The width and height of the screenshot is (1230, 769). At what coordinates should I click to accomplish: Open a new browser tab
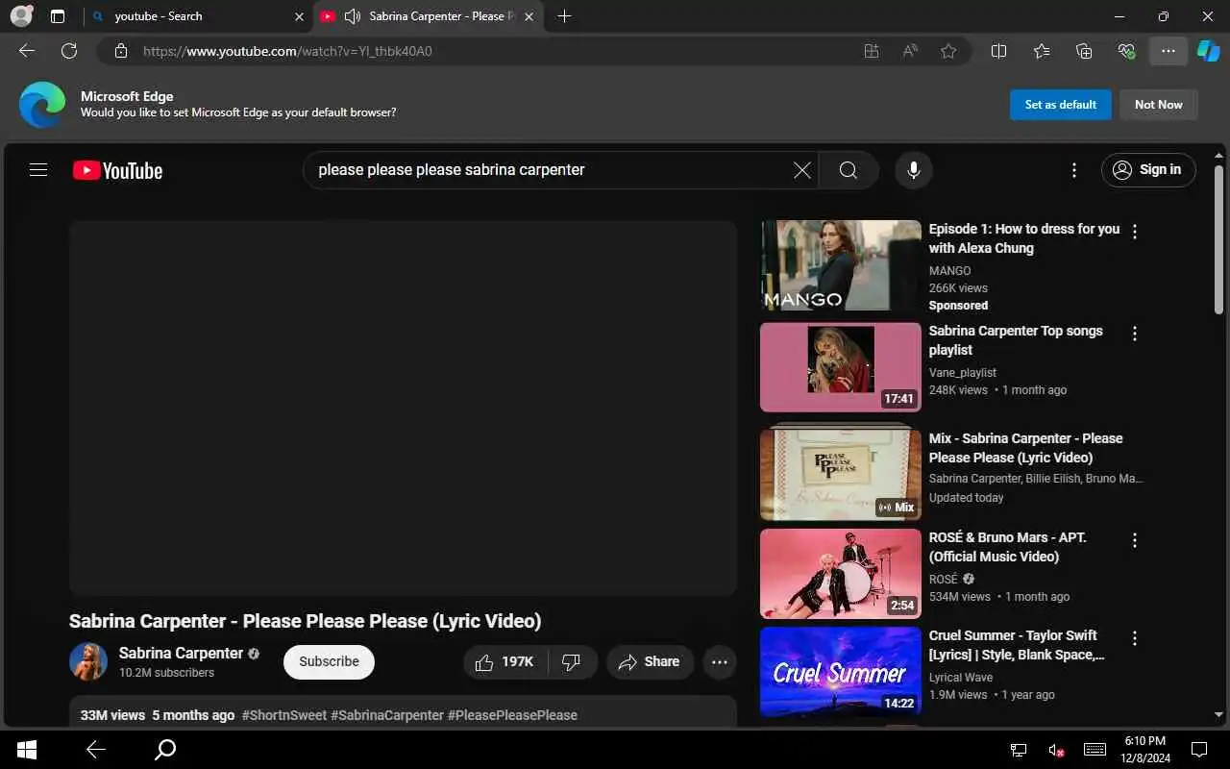click(564, 16)
